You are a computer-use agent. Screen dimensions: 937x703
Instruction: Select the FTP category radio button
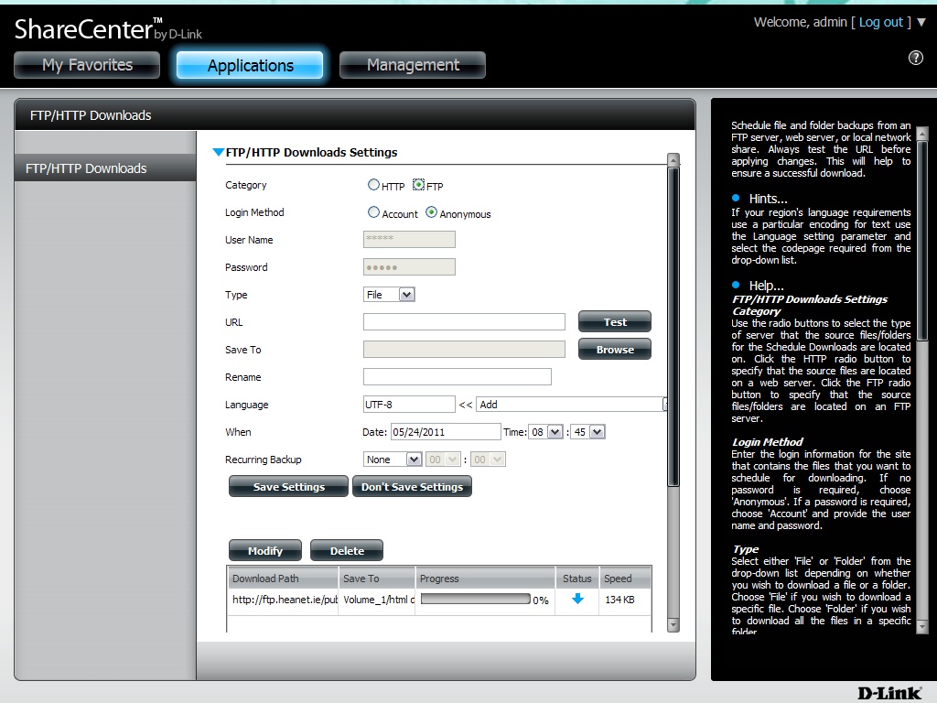[418, 185]
